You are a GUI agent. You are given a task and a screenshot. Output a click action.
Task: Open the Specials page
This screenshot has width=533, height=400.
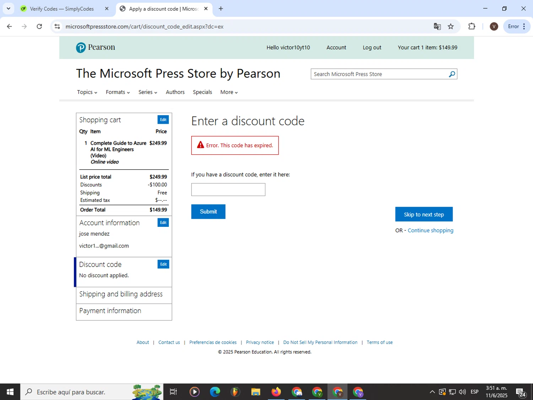point(202,92)
